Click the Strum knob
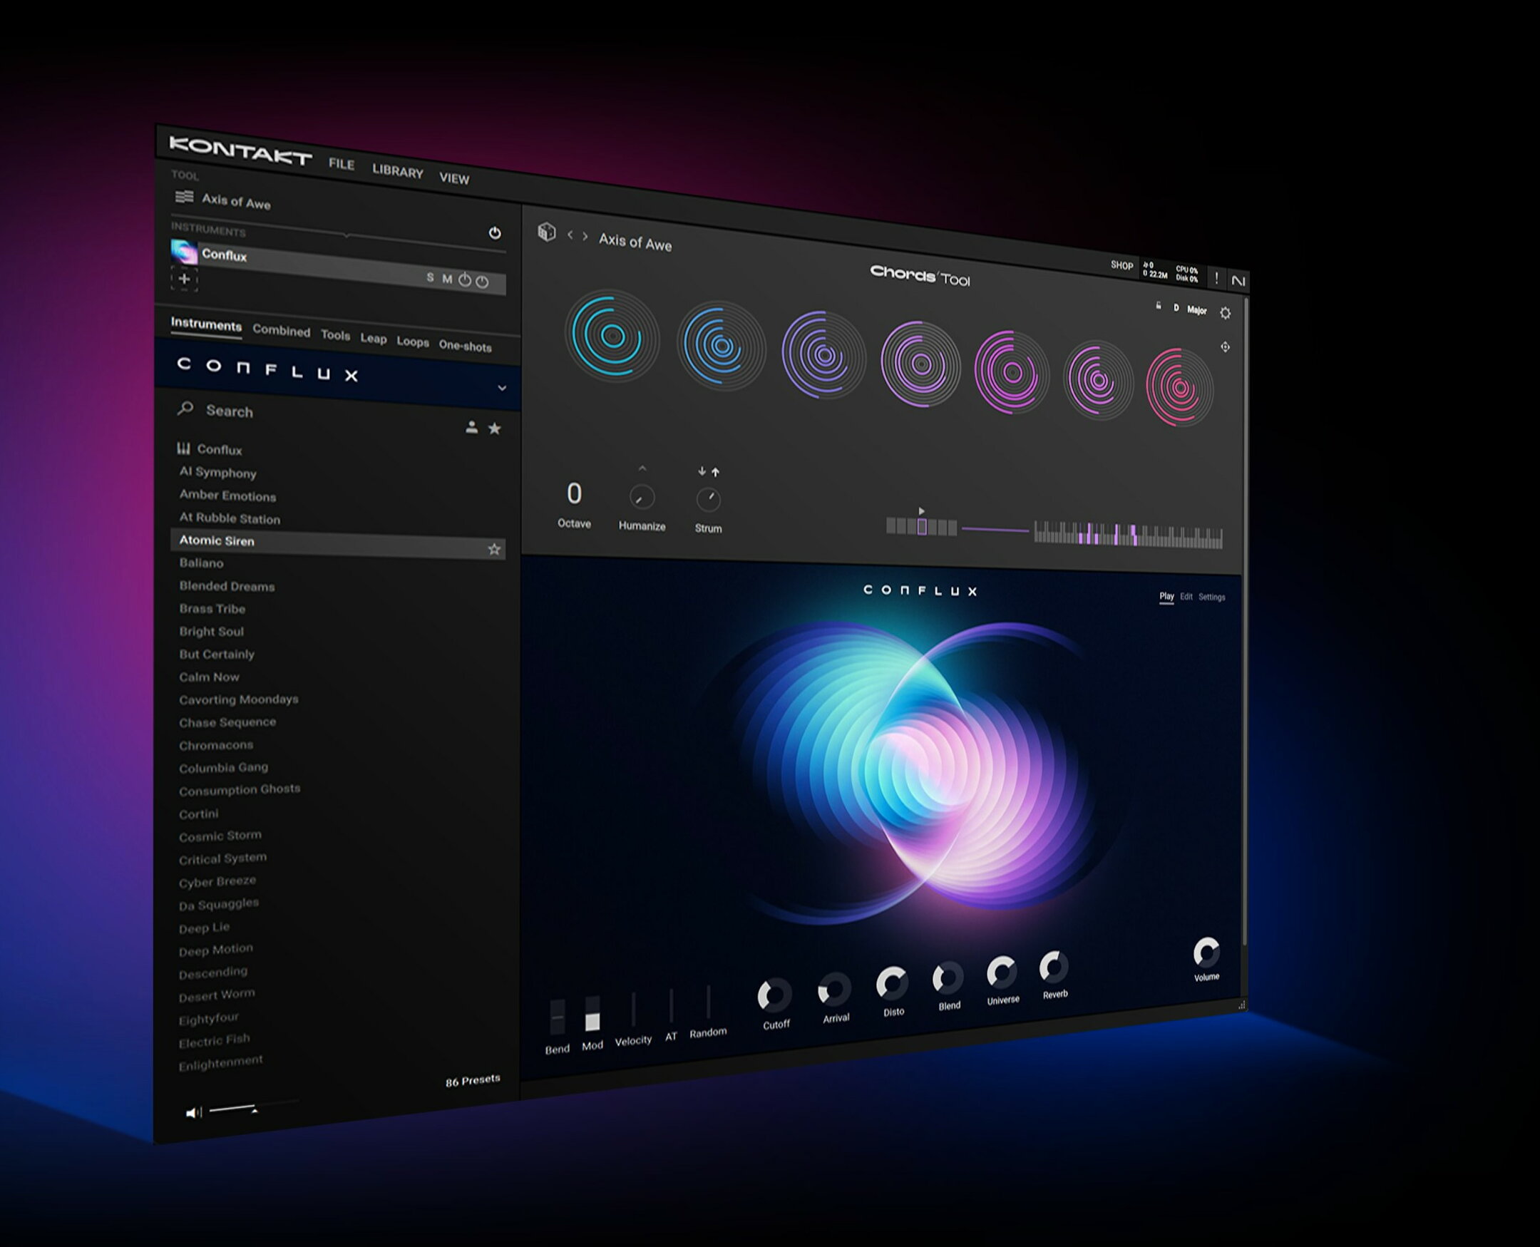 pos(708,499)
